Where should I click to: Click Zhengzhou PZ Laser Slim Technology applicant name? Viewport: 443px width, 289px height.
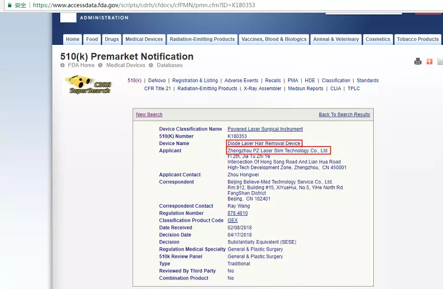click(278, 150)
